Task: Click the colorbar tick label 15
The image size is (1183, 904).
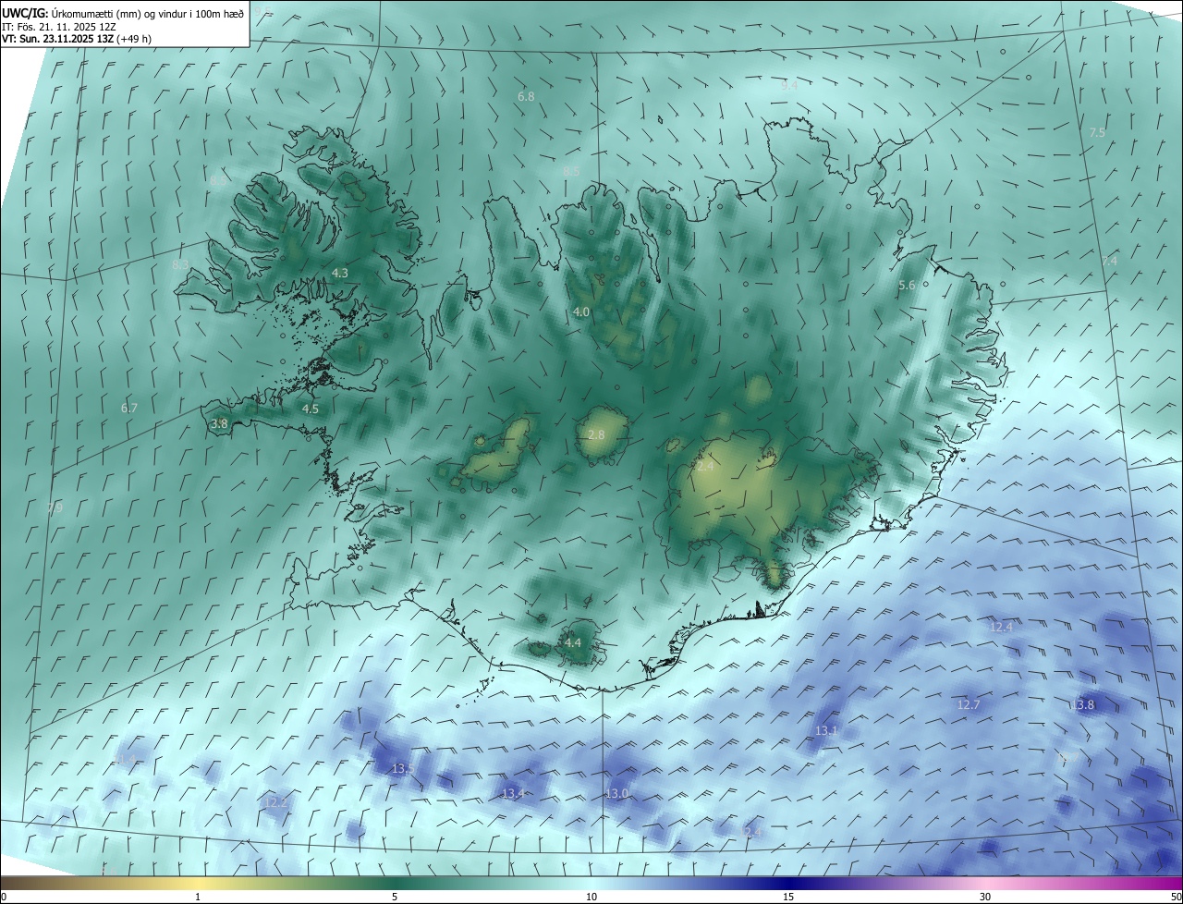Action: 788,897
